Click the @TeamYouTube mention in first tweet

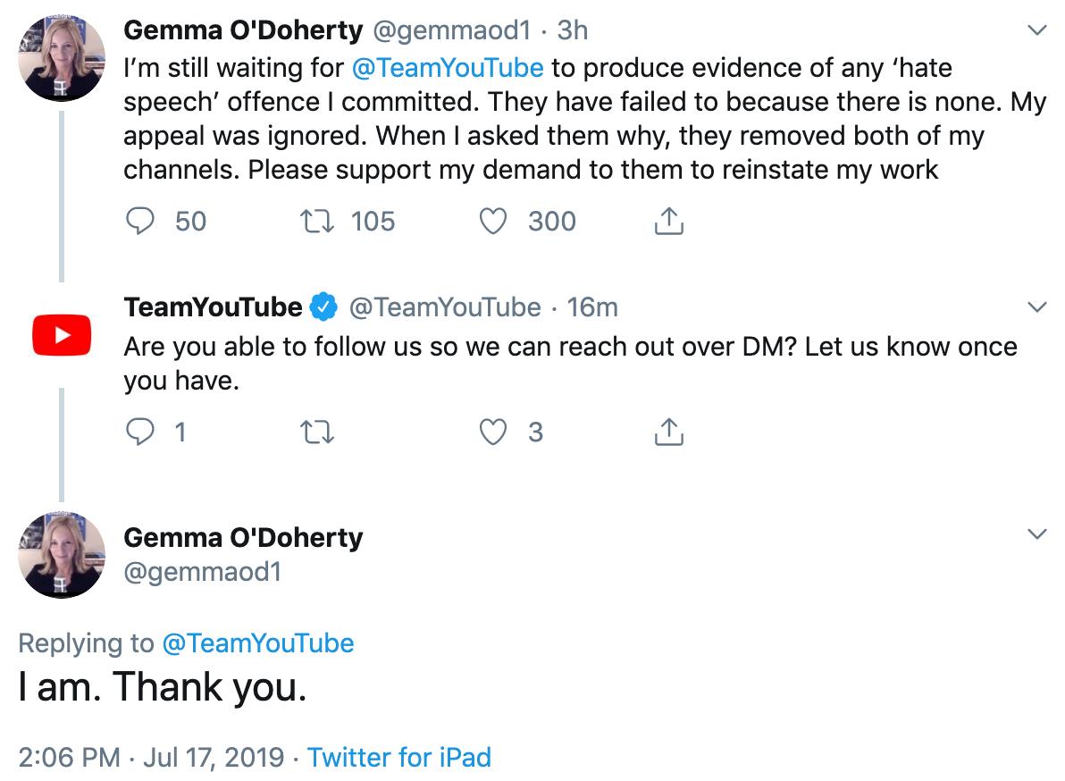coord(447,68)
